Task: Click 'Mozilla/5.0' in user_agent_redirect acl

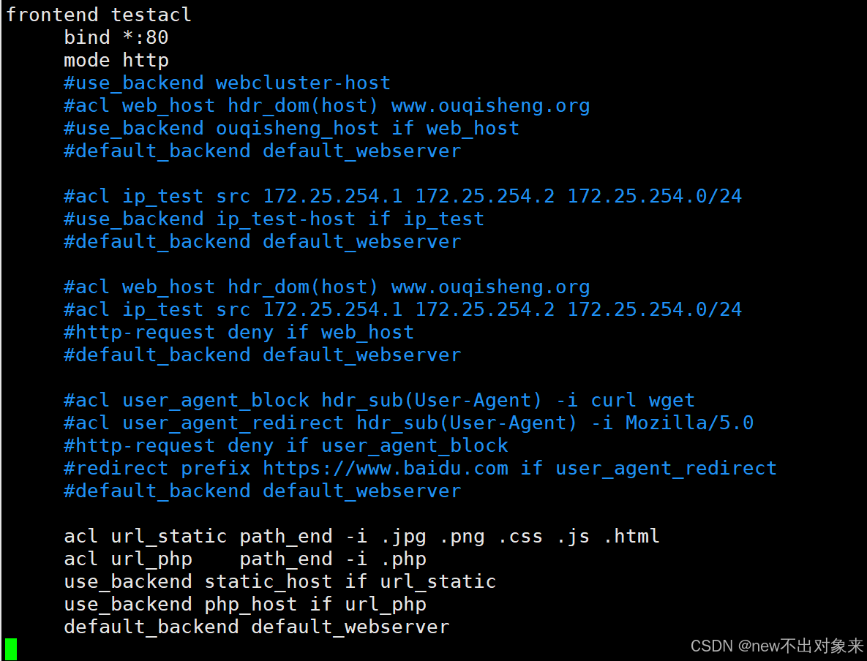Action: pyautogui.click(x=689, y=423)
